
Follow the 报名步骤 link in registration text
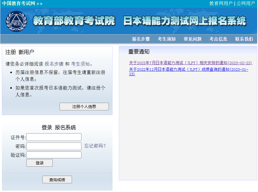[x=54, y=64]
